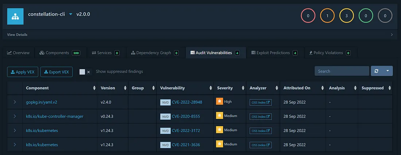Click the Export VEX button
The height and width of the screenshot is (155, 401).
pyautogui.click(x=57, y=72)
